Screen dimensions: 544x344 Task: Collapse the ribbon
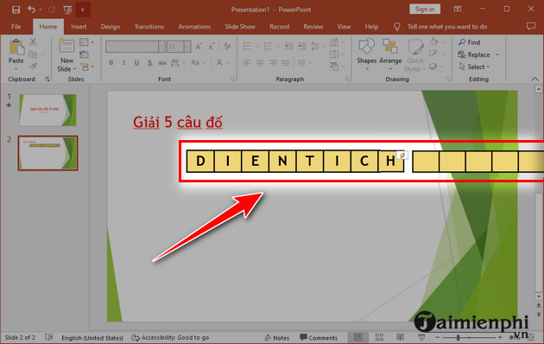coord(535,80)
